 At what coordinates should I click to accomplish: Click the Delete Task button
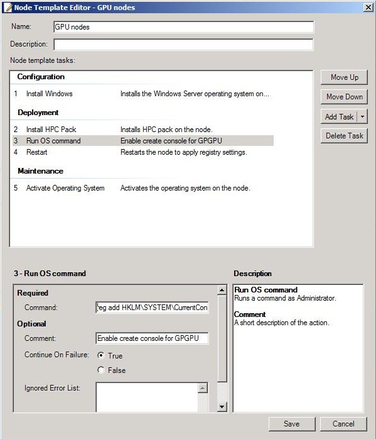pos(344,136)
